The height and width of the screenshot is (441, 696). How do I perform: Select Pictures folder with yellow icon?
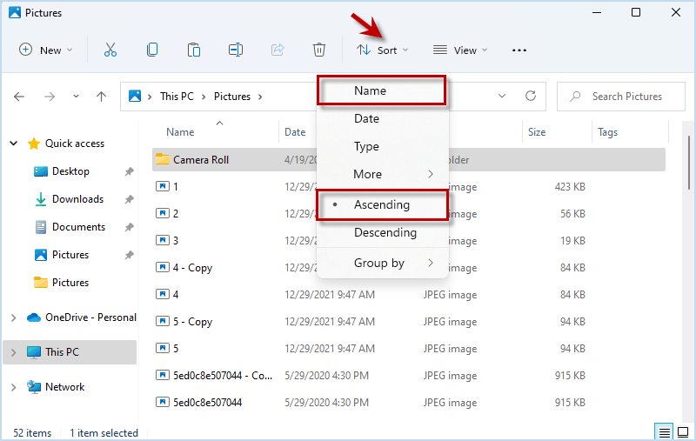click(70, 283)
